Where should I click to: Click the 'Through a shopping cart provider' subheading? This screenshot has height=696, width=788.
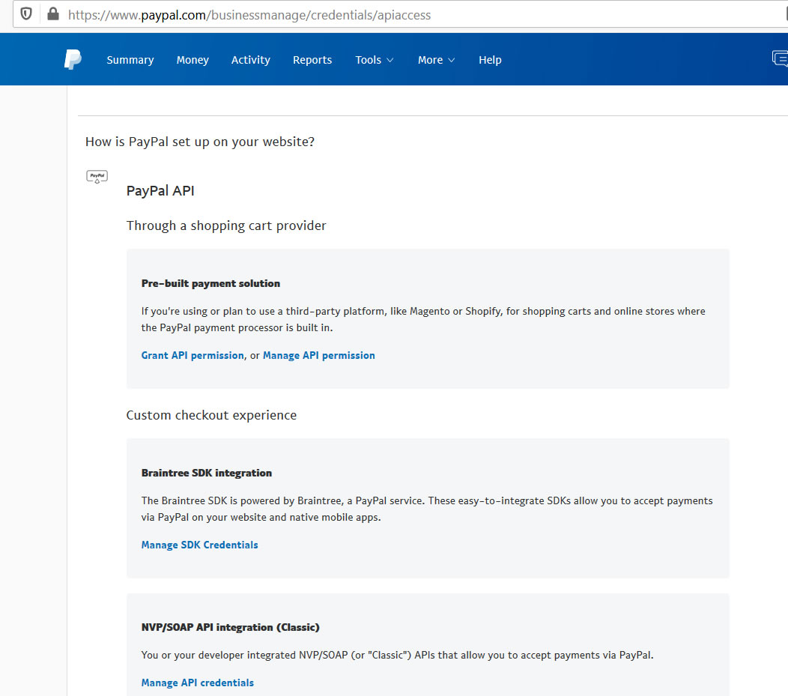(x=226, y=226)
